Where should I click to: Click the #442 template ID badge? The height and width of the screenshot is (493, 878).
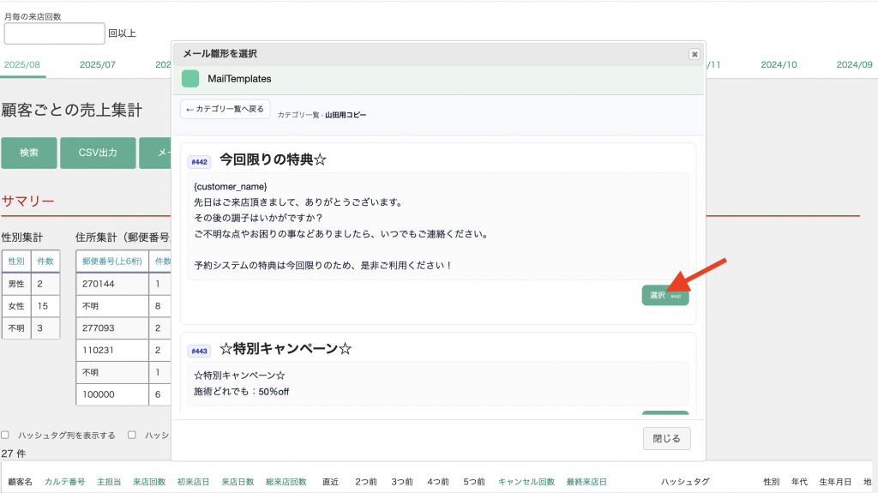point(200,161)
